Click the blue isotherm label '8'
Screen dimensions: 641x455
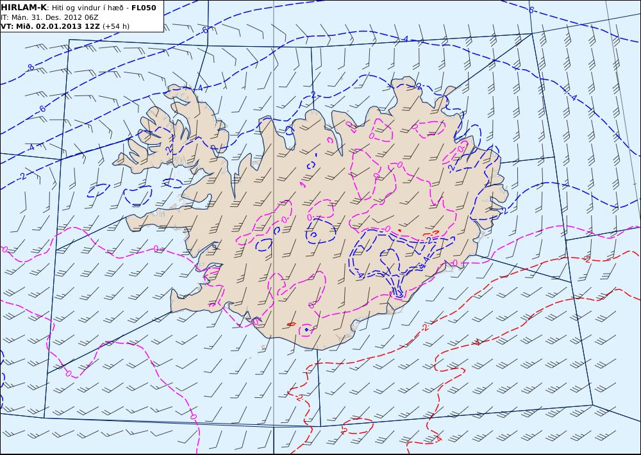pos(31,68)
